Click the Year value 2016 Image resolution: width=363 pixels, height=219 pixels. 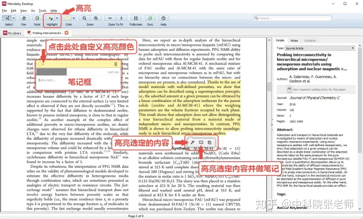click(292, 104)
